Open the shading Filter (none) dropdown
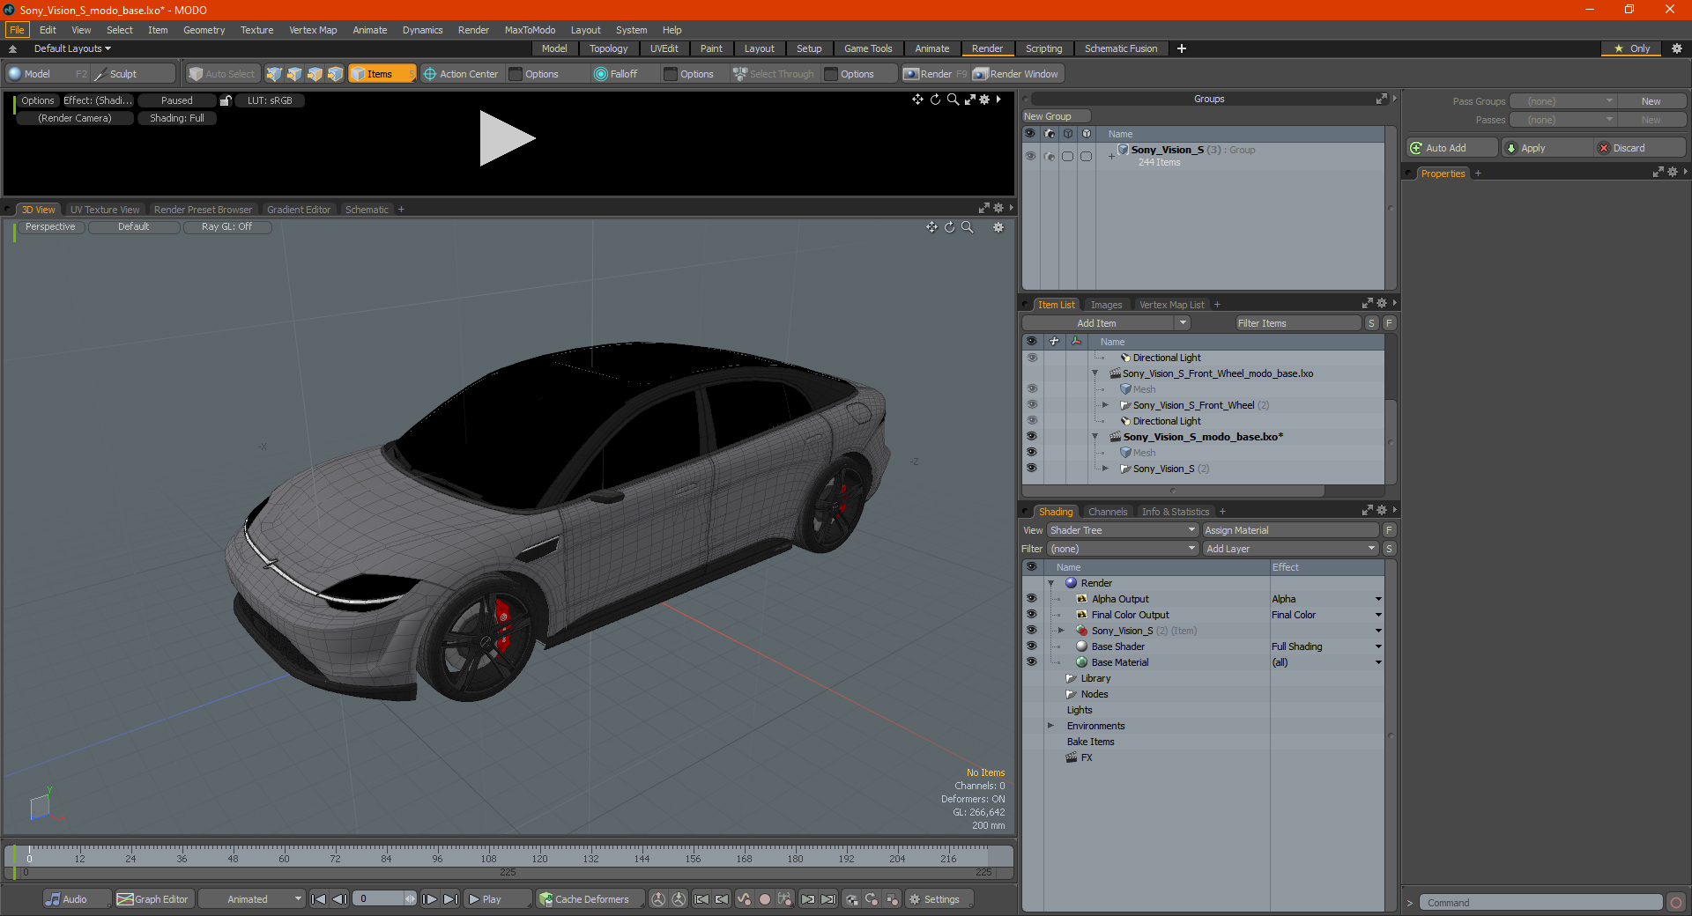The height and width of the screenshot is (916, 1692). coord(1123,549)
